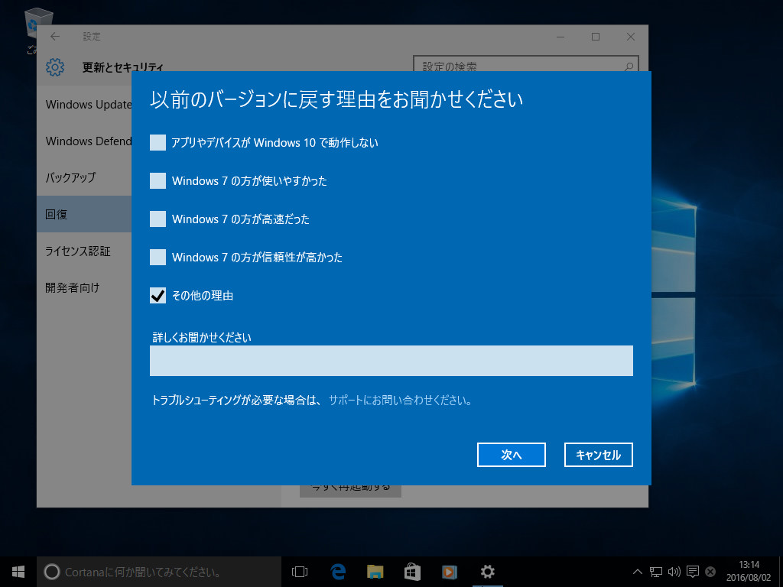
Task: Open 開発者向け in Settings sidebar
Action: click(x=84, y=287)
